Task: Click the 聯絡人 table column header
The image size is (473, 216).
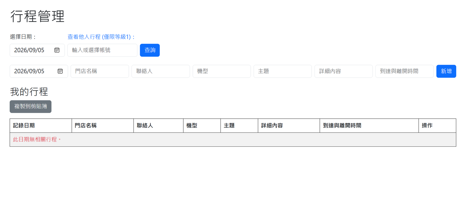Action: pyautogui.click(x=158, y=126)
